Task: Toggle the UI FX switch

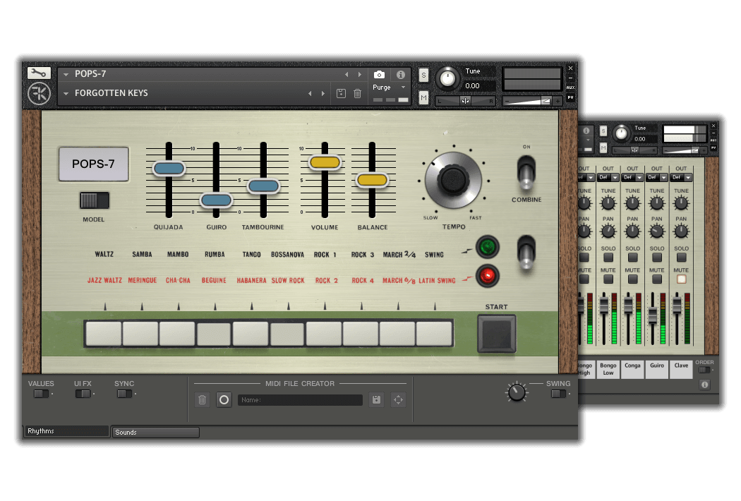Action: click(x=83, y=394)
